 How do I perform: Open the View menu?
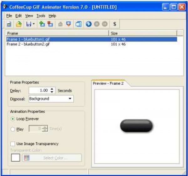[29, 16]
